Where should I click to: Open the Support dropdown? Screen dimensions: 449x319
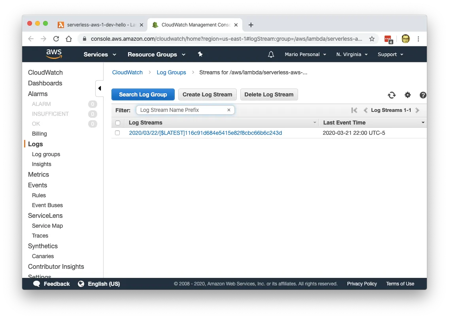(x=390, y=55)
